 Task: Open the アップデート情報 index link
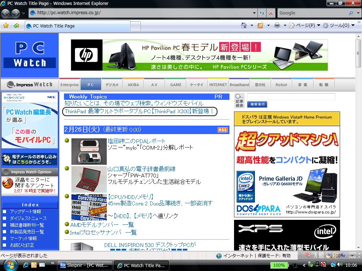pos(25,212)
